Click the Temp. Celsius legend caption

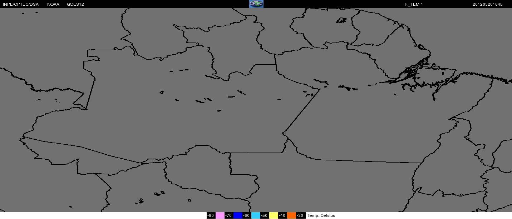tap(321, 215)
